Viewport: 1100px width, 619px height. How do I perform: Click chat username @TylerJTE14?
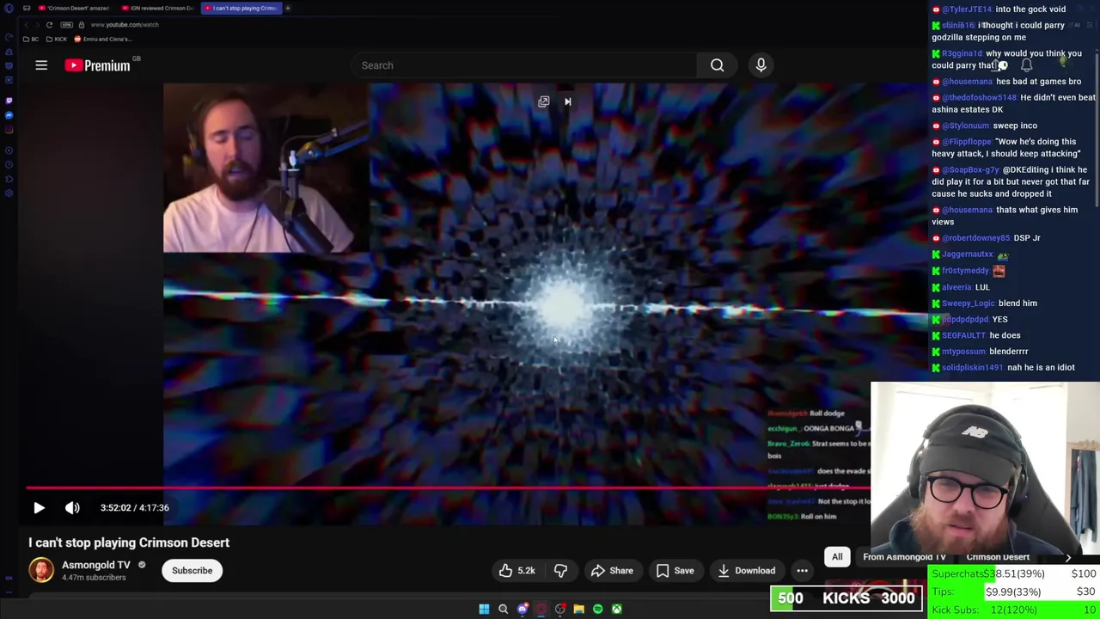pyautogui.click(x=967, y=9)
